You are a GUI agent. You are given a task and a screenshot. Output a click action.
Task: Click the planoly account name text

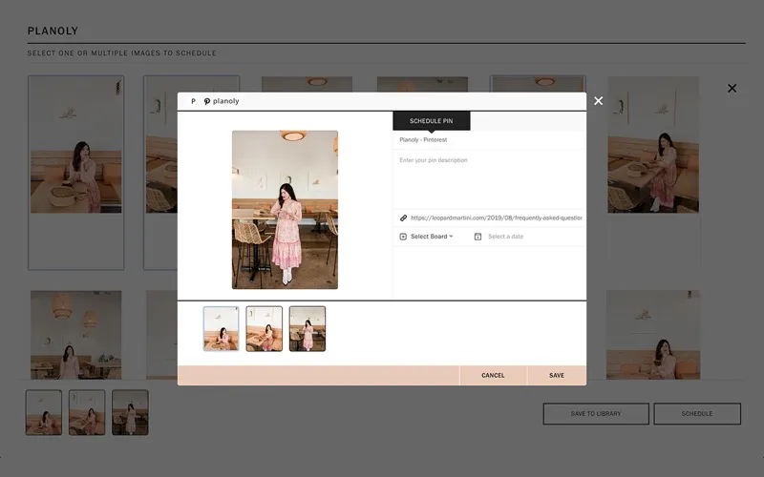pyautogui.click(x=225, y=101)
